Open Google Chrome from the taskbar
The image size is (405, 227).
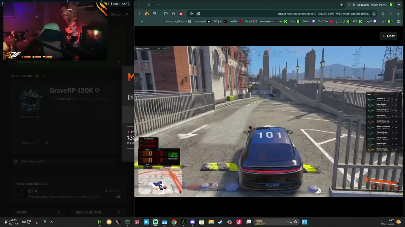click(174, 222)
